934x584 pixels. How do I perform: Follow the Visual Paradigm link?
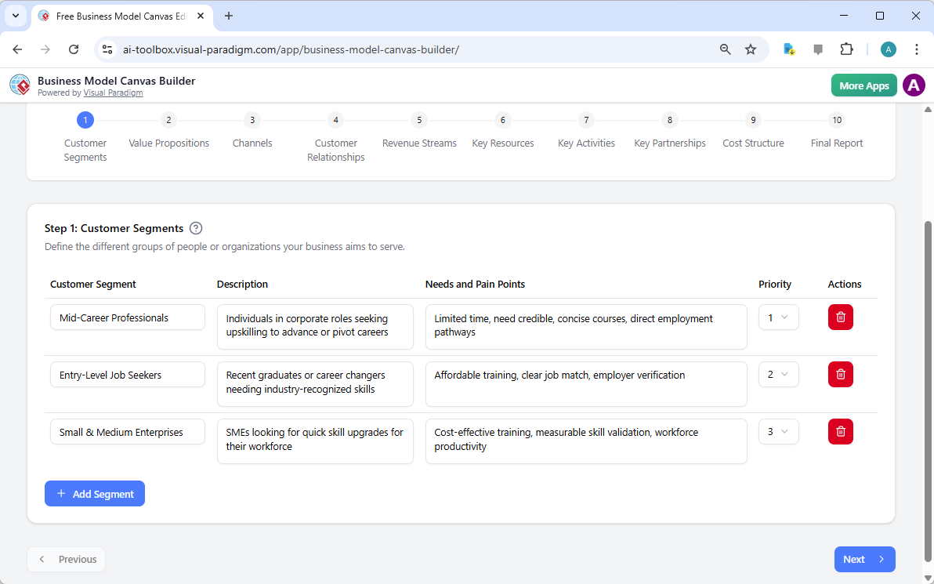coord(113,92)
